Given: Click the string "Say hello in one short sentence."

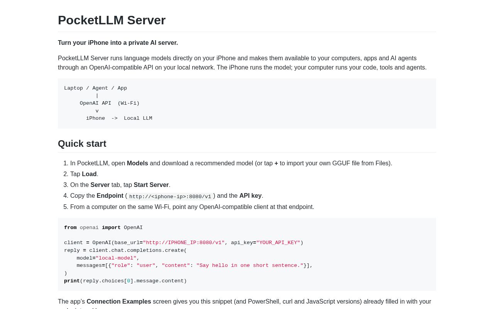Looking at the screenshot, I should [x=250, y=265].
